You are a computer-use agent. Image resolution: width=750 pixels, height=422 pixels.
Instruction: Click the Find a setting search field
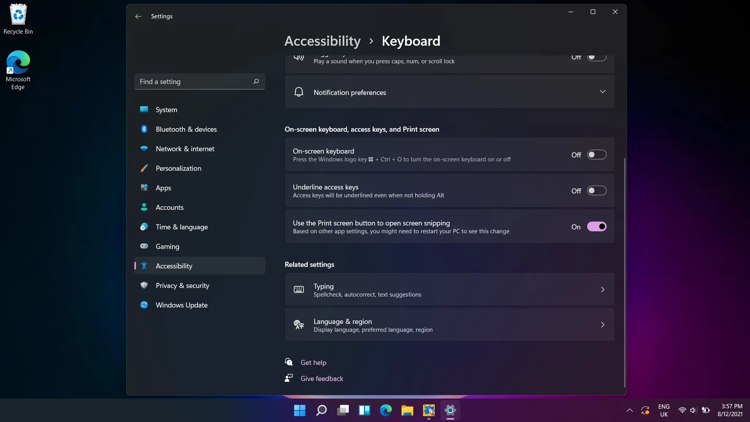tap(193, 82)
